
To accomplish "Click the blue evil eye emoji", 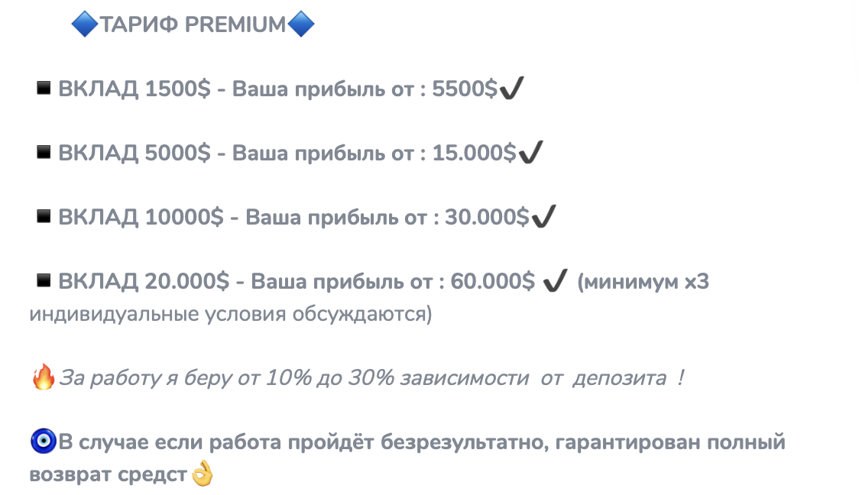I will pyautogui.click(x=43, y=442).
